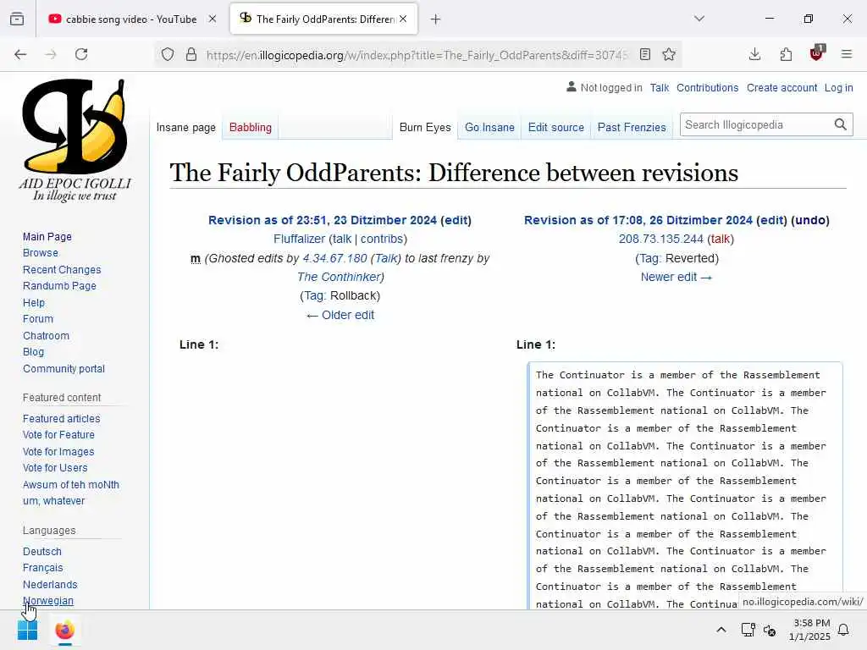
Task: Go to Older edit link
Action: [340, 315]
